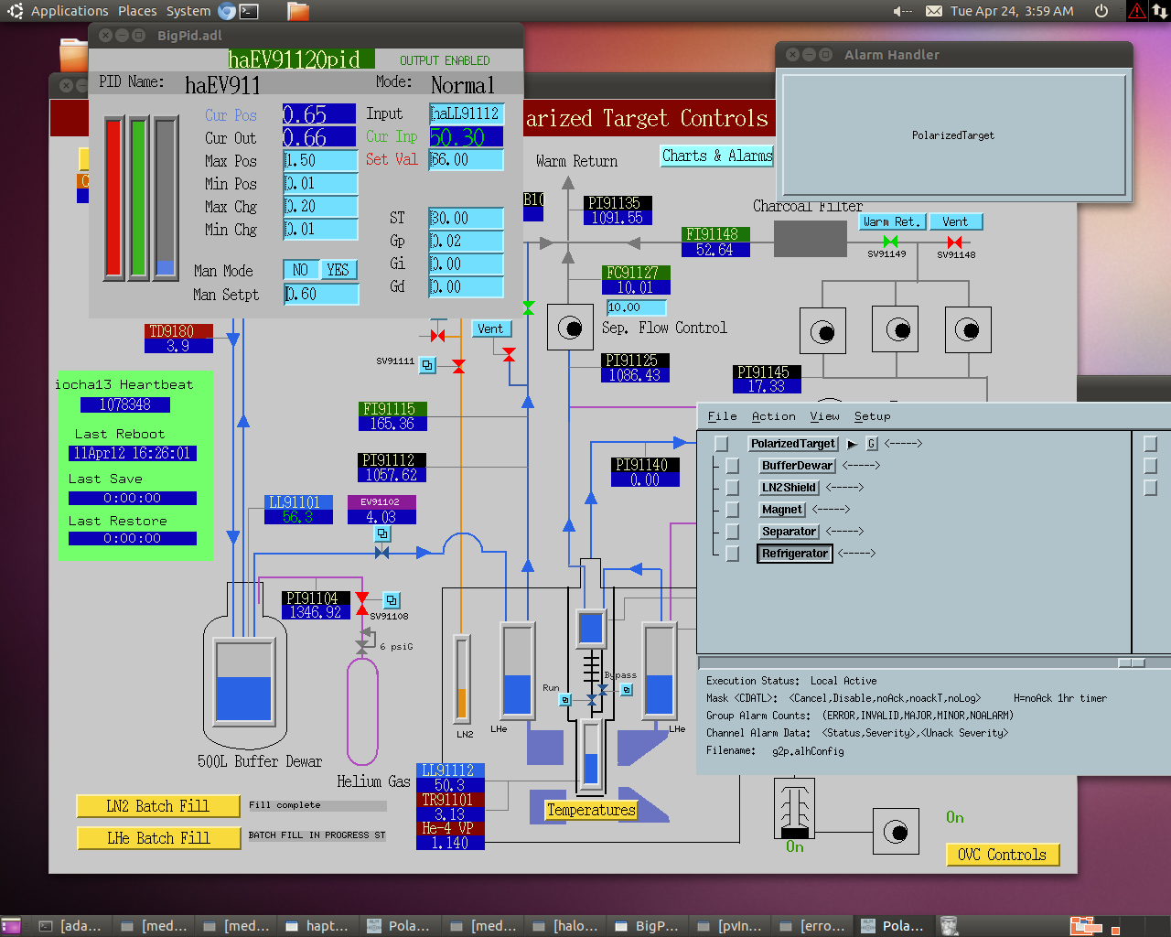Screen dimensions: 1171x937
Task: Click the red valve symbol below Vent button
Action: [x=509, y=354]
